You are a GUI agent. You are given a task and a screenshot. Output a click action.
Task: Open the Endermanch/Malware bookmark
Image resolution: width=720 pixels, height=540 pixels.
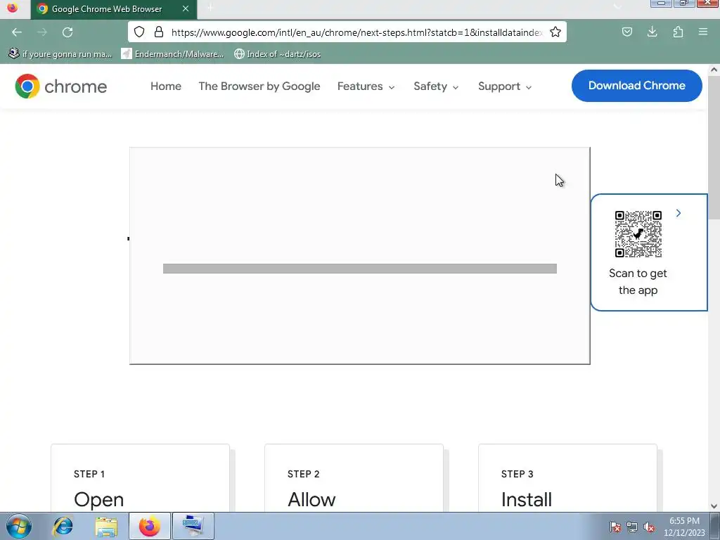pos(173,53)
